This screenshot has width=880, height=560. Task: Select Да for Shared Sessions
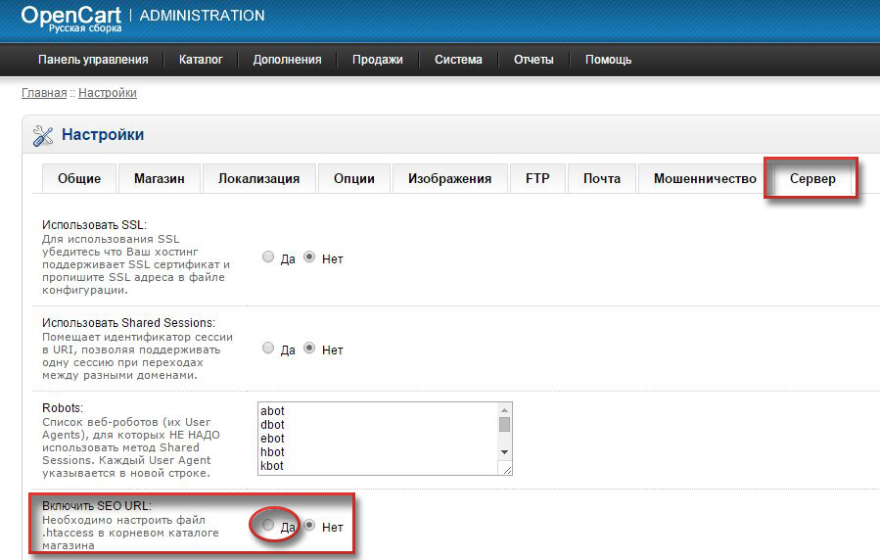[268, 348]
